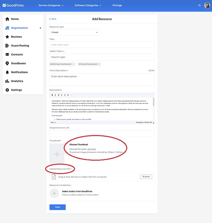Click the Reviews star icon

pos(7,37)
